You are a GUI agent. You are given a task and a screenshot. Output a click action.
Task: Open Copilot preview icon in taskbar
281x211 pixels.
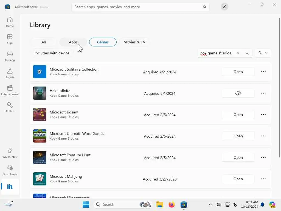pyautogui.click(x=272, y=204)
